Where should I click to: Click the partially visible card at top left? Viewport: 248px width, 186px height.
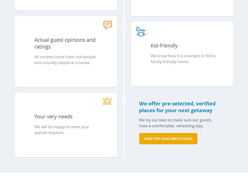[x=66, y=5]
